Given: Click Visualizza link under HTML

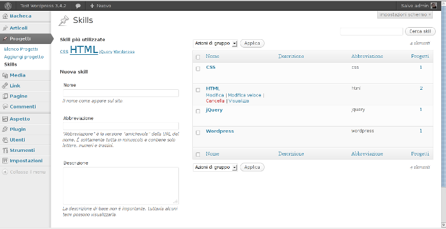Looking at the screenshot, I should tap(239, 101).
